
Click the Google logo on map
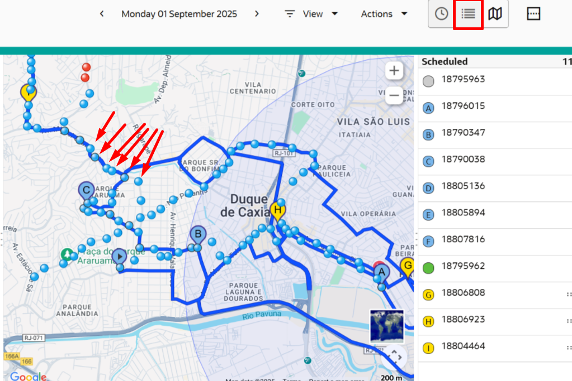(28, 377)
